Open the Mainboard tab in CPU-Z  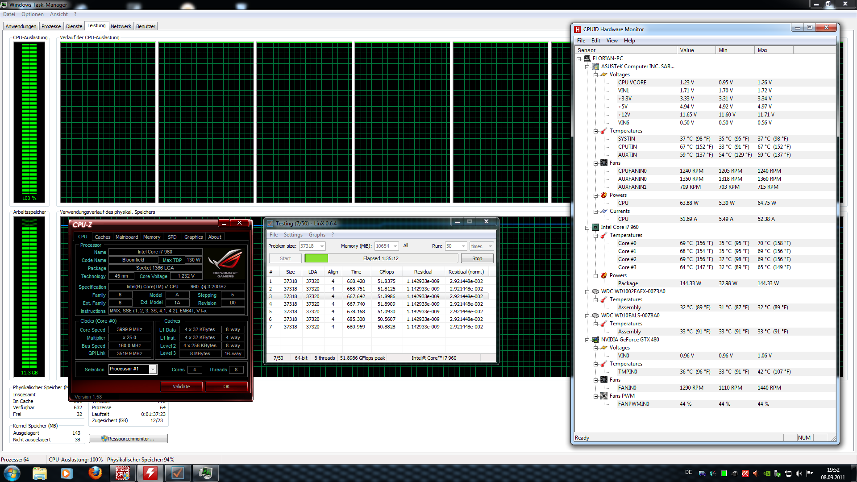click(127, 237)
